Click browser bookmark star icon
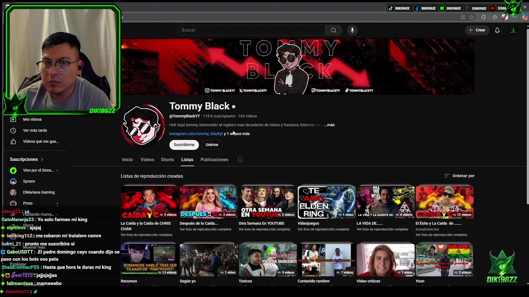Viewport: 529px width, 297px height. [472, 17]
